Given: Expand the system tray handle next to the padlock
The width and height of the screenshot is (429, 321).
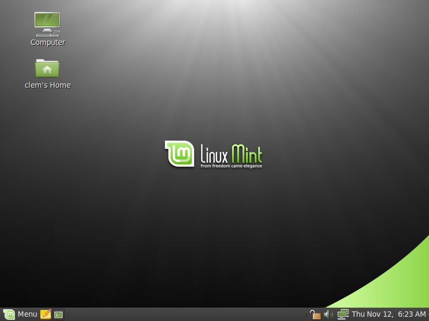Looking at the screenshot, I should tap(306, 314).
